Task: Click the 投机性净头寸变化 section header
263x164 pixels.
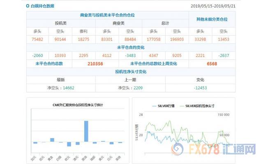Action: (131, 72)
